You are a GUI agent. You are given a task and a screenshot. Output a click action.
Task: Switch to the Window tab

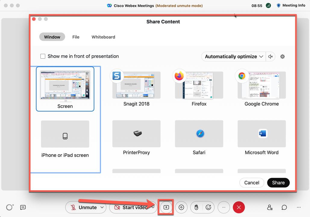(x=52, y=37)
